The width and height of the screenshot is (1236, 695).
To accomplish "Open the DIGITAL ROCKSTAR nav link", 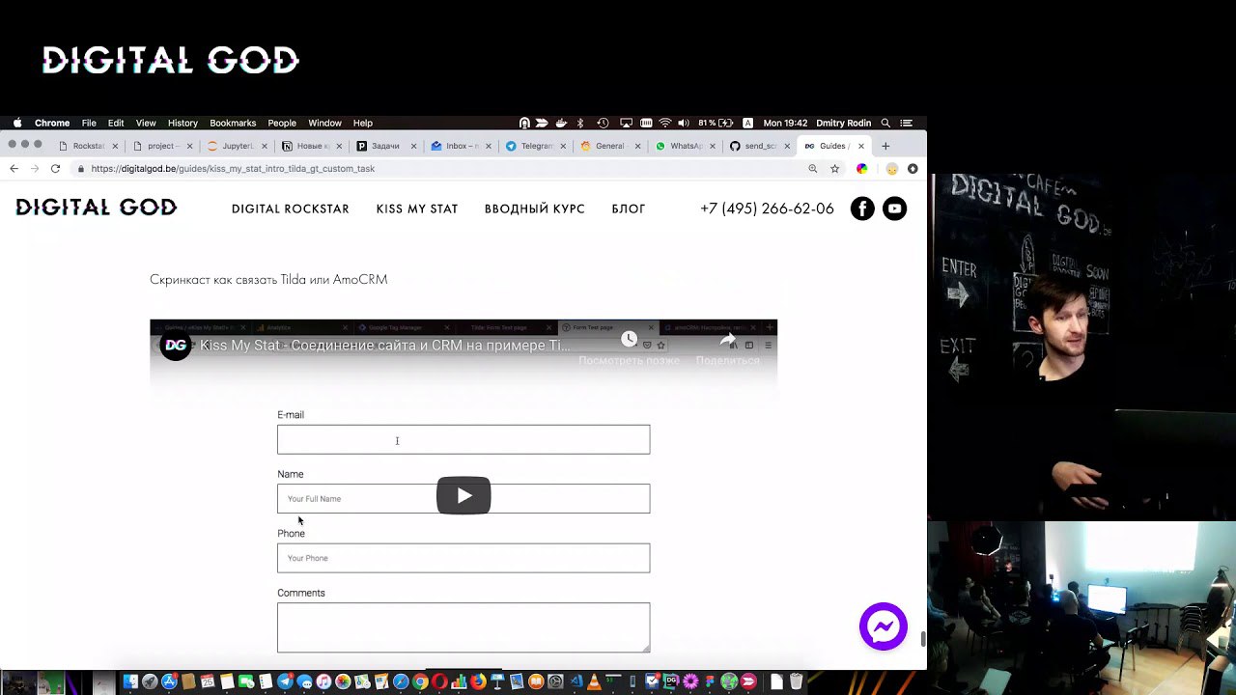I will (x=291, y=208).
